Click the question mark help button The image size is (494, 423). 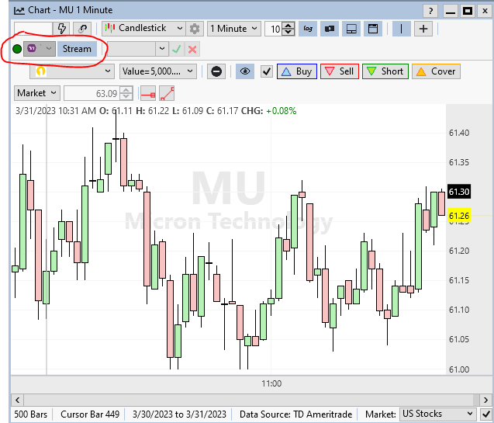click(430, 12)
